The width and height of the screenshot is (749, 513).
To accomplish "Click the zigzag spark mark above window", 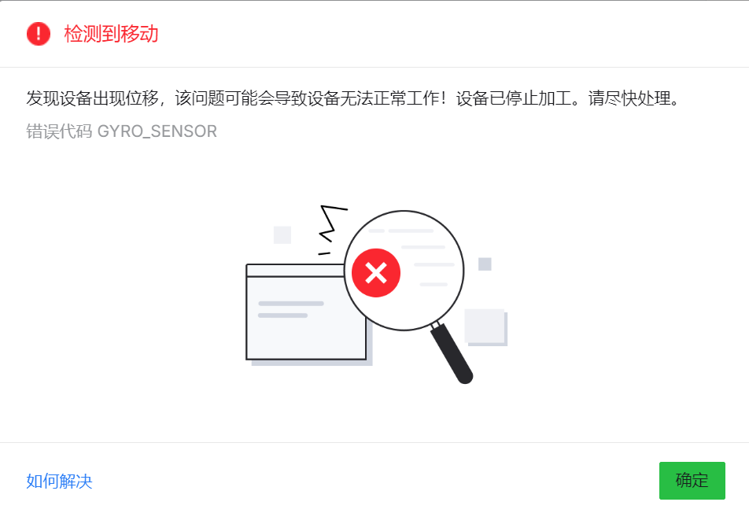I will click(333, 223).
